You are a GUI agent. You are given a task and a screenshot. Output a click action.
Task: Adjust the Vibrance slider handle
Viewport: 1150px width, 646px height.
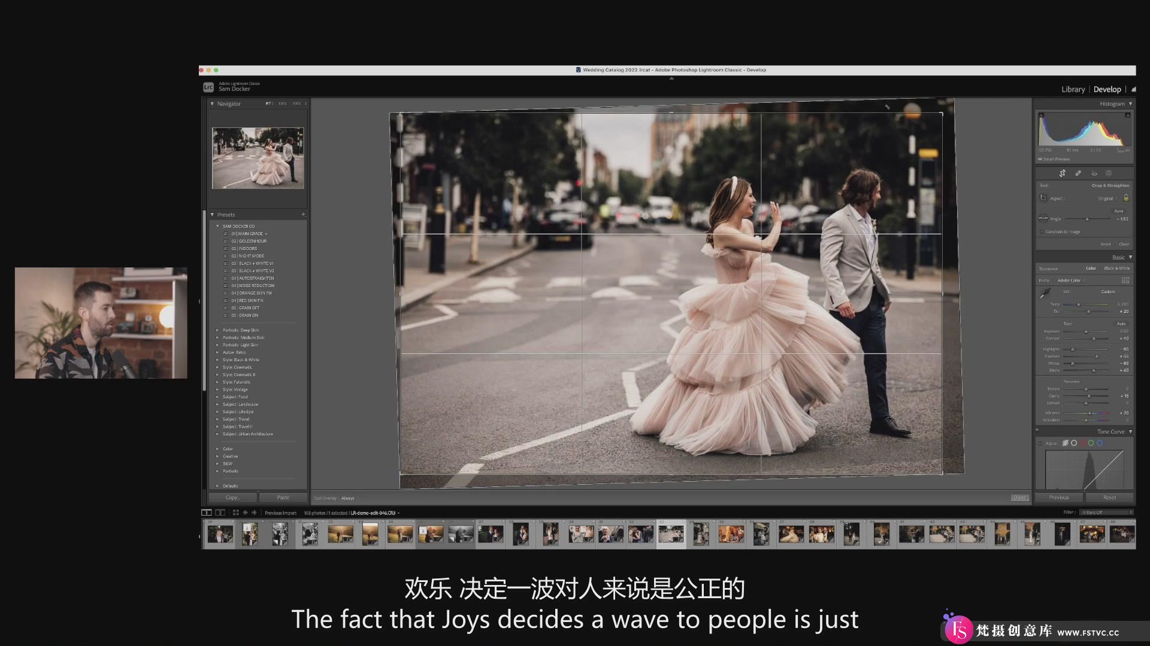(x=1090, y=413)
